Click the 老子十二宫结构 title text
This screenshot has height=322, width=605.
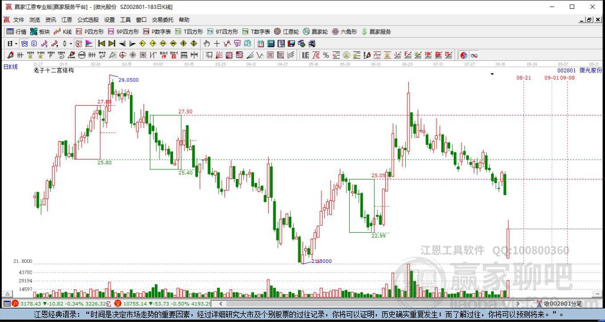tap(54, 70)
